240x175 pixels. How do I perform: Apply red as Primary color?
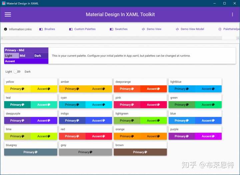coord(72,136)
